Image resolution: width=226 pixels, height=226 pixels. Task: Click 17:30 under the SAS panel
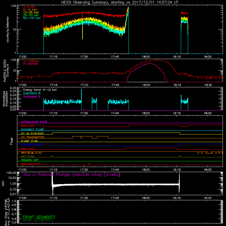[84, 198]
